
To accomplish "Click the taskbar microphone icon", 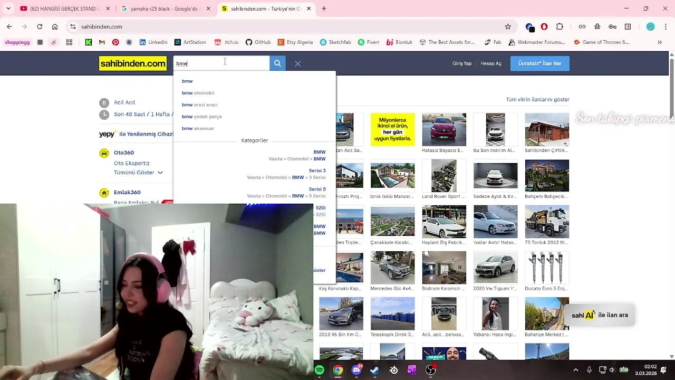I will (x=589, y=370).
